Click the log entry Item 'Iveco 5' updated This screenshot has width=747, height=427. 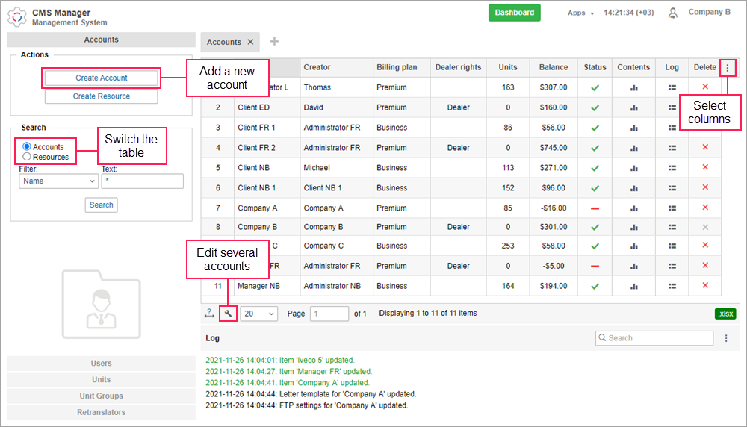(280, 360)
